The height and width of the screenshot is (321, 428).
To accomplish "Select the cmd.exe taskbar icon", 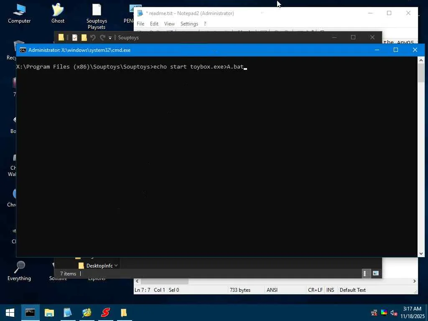I will coord(30,313).
